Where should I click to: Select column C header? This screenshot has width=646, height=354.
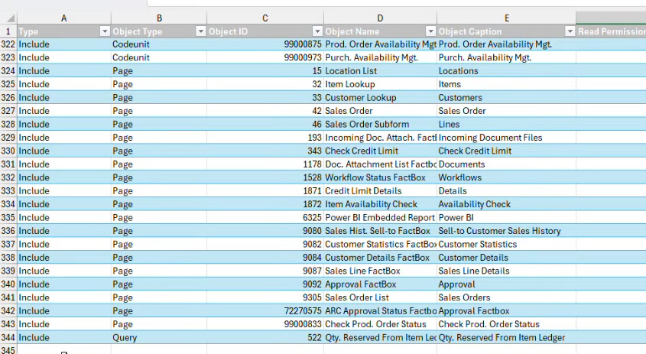point(265,18)
